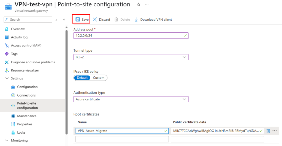This screenshot has height=146, width=282.
Task: Click the Maintenance gear icon
Action: click(13, 116)
